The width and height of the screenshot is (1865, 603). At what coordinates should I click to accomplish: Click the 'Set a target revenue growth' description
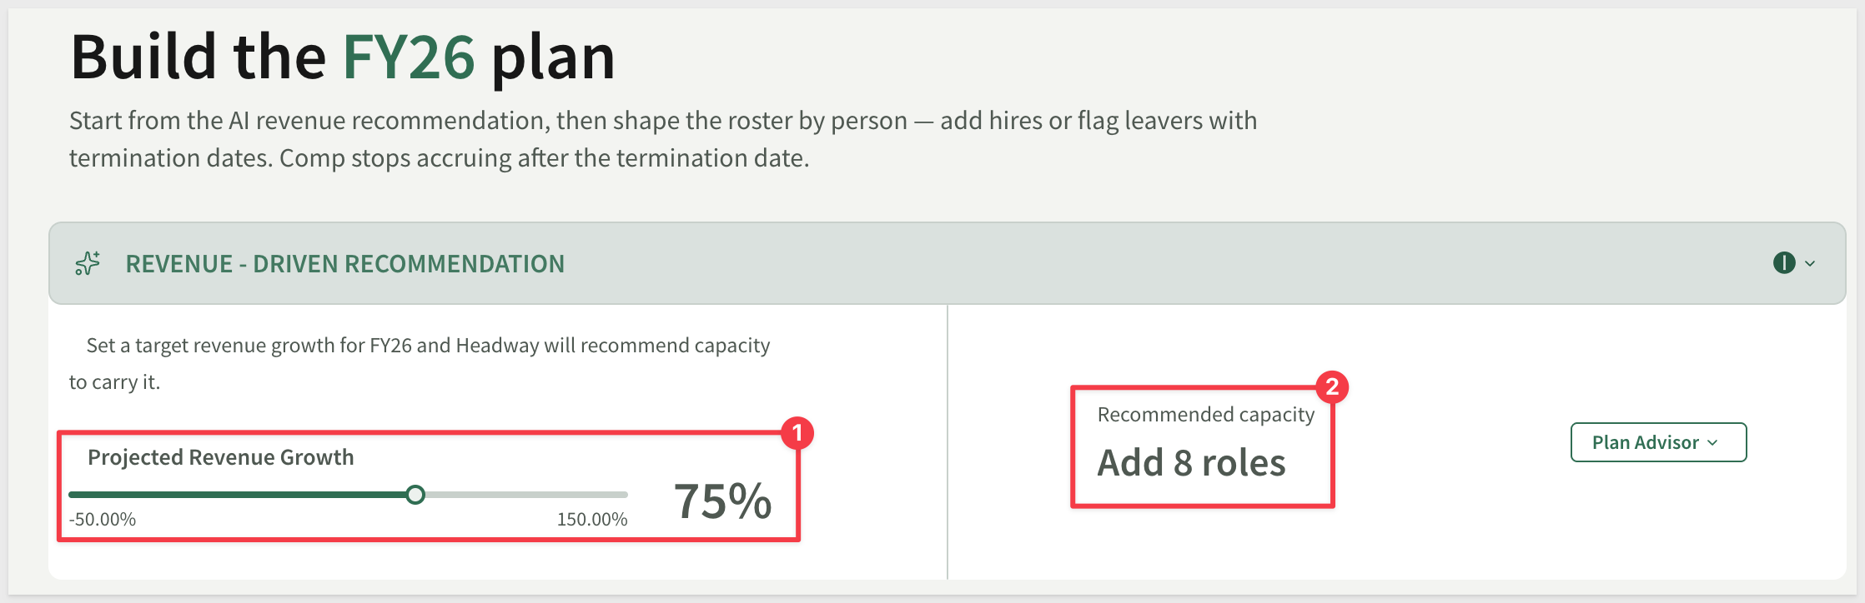pos(420,364)
